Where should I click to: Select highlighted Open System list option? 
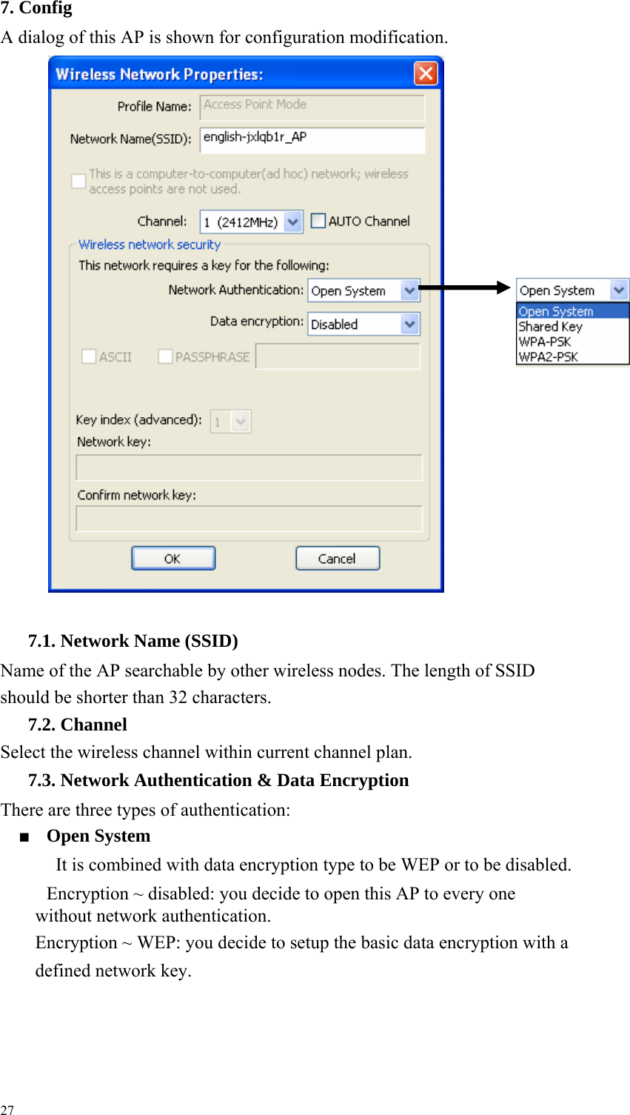[x=572, y=311]
